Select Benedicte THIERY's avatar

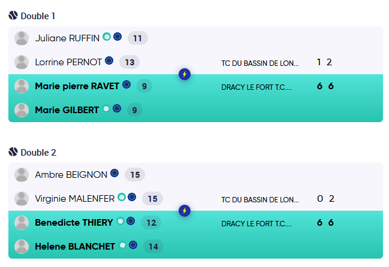(22, 223)
